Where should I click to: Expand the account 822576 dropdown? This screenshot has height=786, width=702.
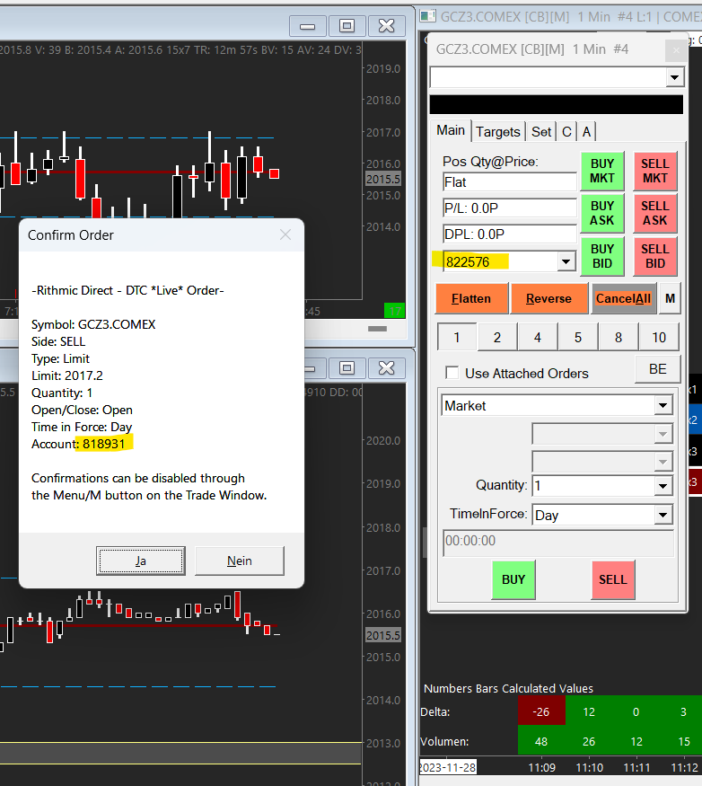566,261
